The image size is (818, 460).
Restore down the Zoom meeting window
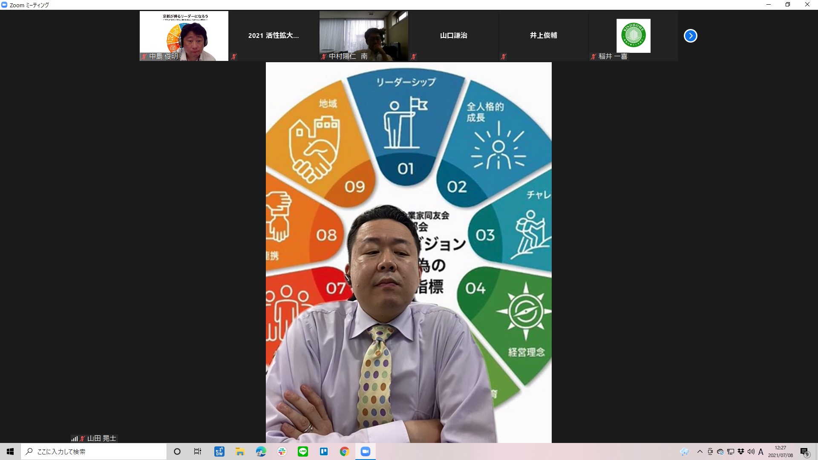pyautogui.click(x=788, y=5)
